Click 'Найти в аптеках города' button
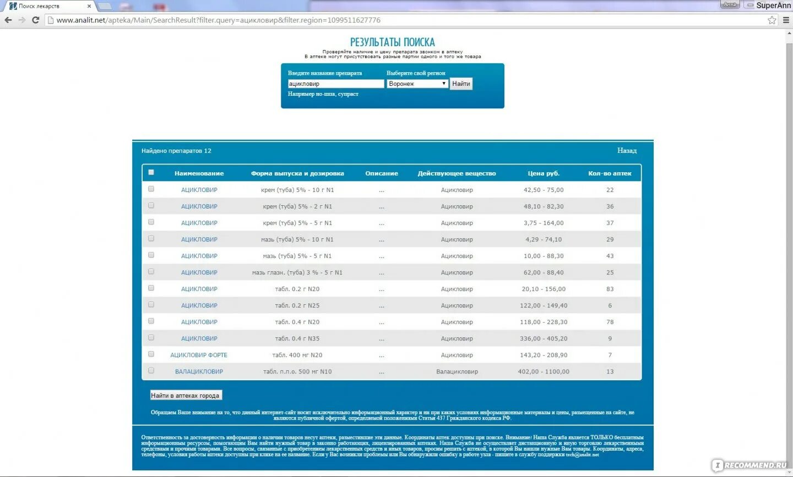The width and height of the screenshot is (793, 477). click(186, 395)
